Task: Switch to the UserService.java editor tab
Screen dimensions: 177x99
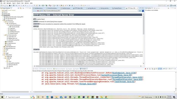Action: point(66,8)
